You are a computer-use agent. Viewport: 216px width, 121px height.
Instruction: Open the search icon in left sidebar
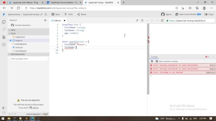(x=4, y=29)
